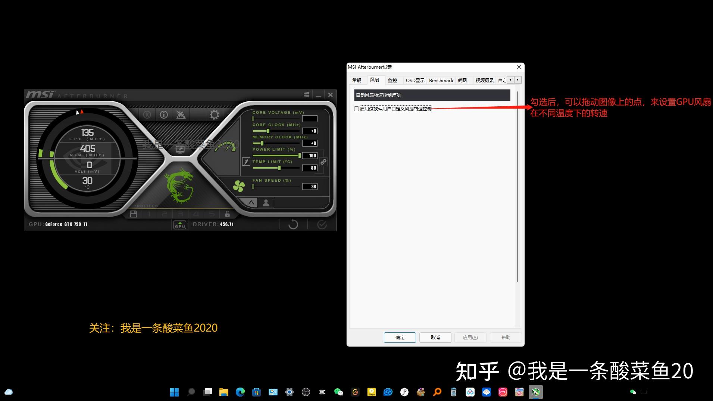Viewport: 713px width, 401px height.
Task: Enable user-defined fan speed control checkbox
Action: 356,109
